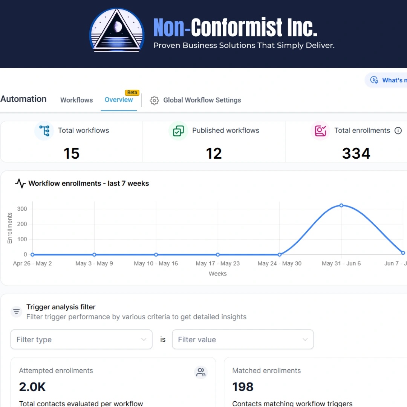This screenshot has width=407, height=407.
Task: Click the Total enrollments pink icon
Action: pyautogui.click(x=320, y=130)
